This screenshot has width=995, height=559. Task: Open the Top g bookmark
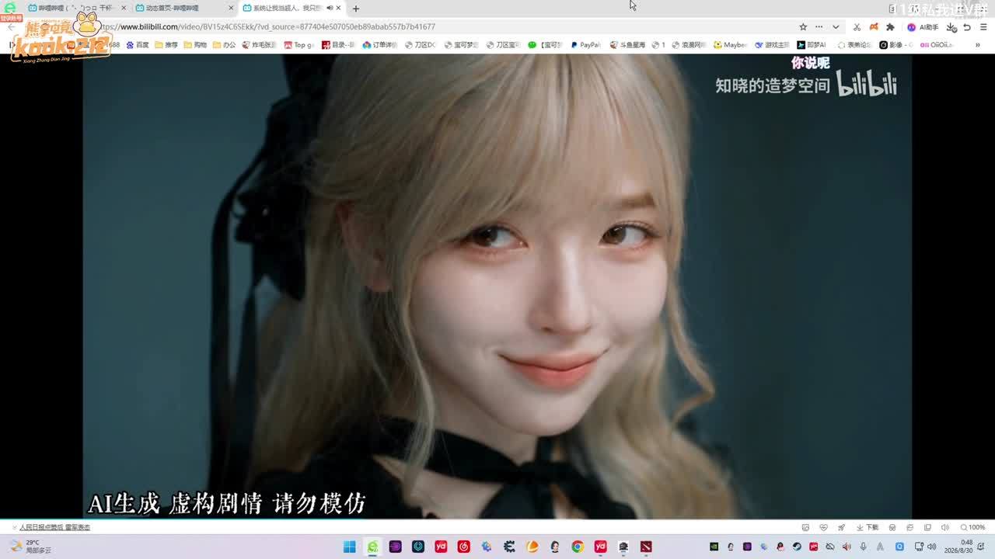(298, 45)
